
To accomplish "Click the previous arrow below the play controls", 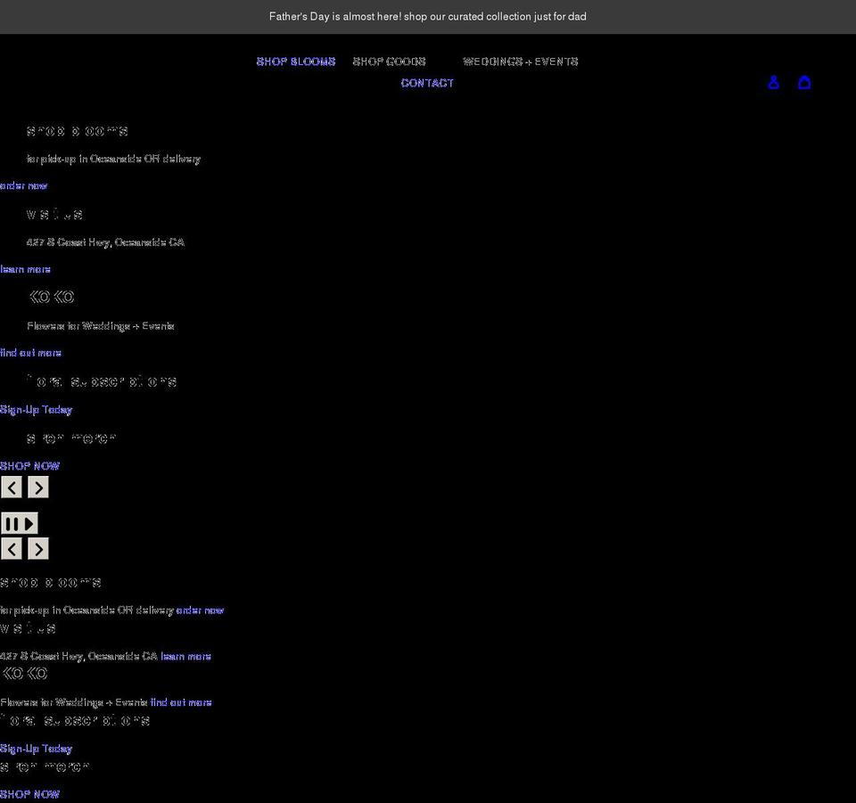I will click(11, 548).
